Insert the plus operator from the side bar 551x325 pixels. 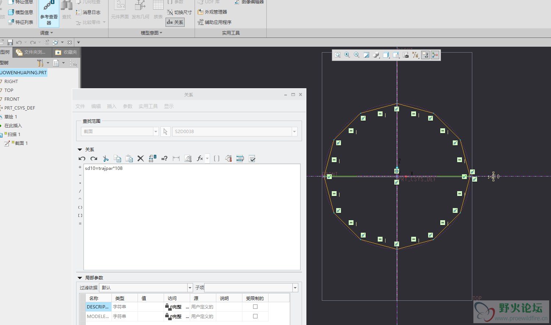click(x=80, y=167)
